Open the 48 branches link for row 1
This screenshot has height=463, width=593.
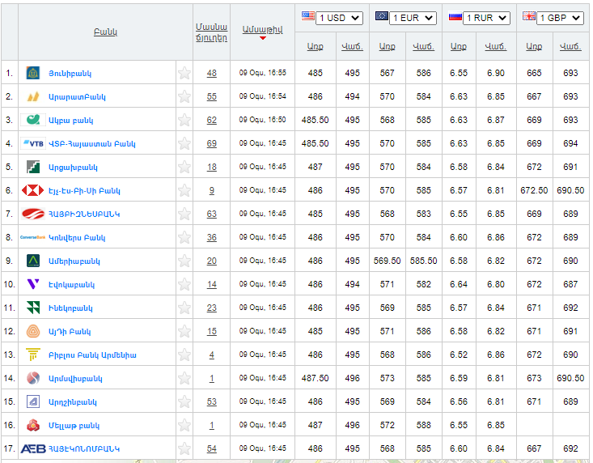tap(211, 73)
